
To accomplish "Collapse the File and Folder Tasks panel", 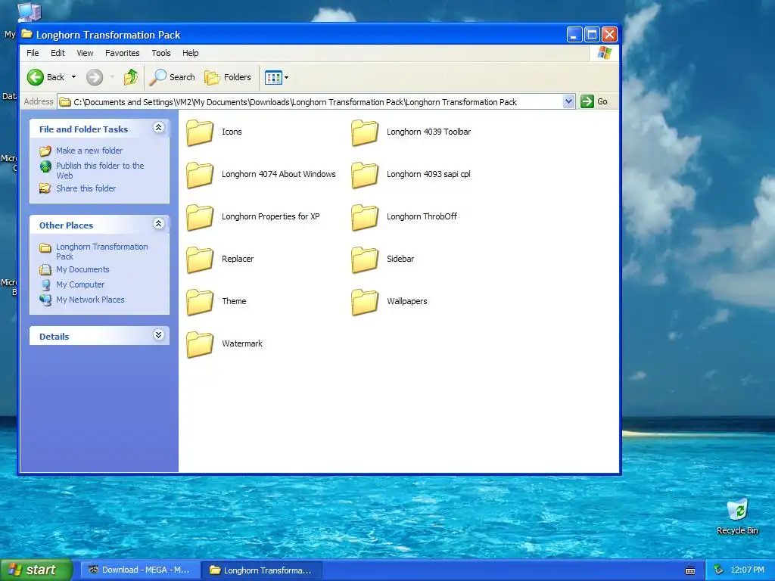I will tap(158, 128).
